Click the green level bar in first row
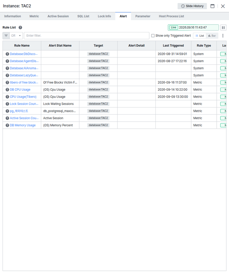 point(223,54)
